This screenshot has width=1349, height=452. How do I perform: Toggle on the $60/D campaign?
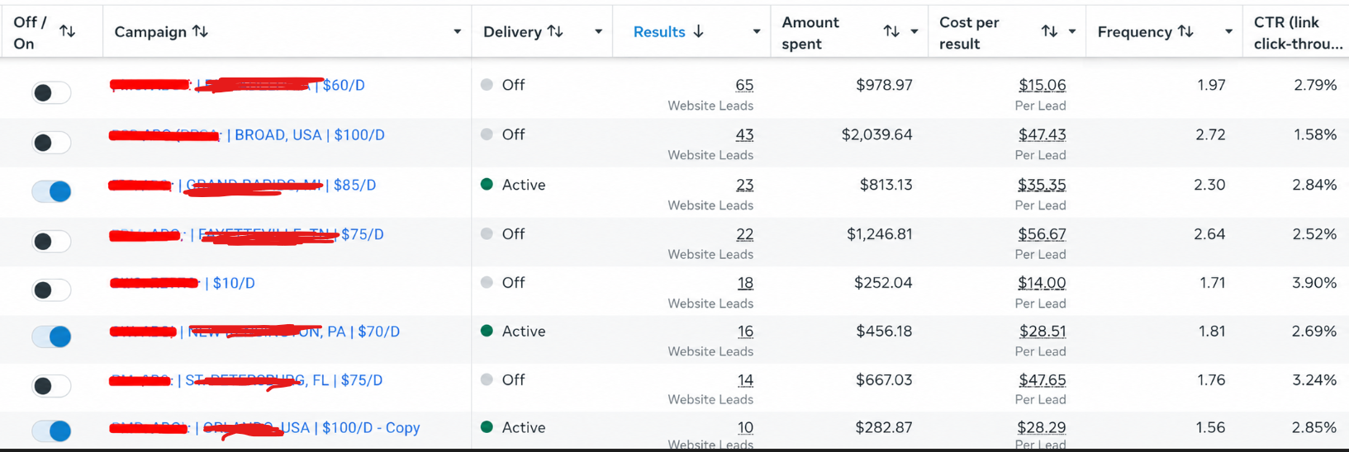(51, 92)
